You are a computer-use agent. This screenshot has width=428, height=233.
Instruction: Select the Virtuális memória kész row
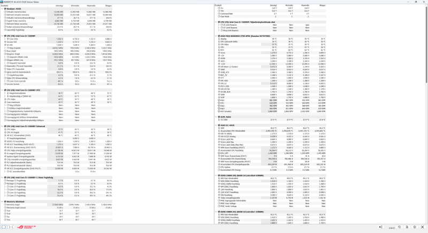(57, 12)
